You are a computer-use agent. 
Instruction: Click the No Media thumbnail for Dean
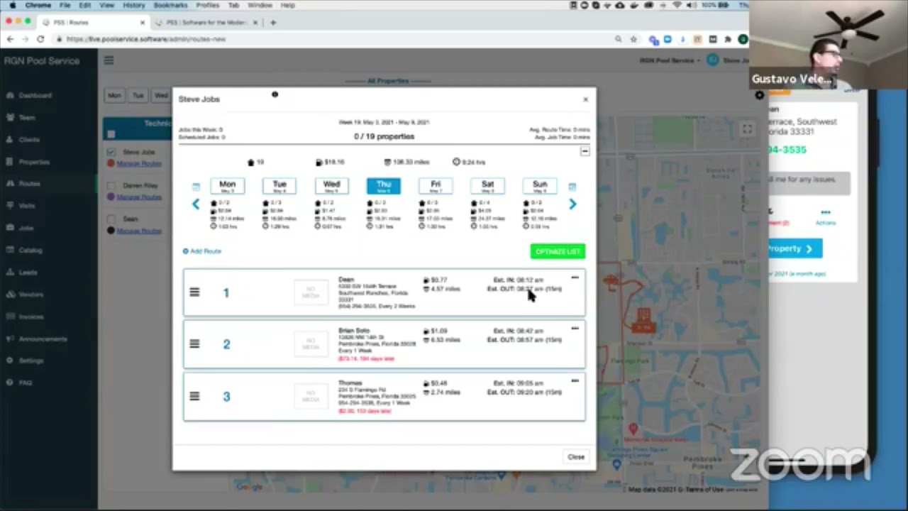311,292
